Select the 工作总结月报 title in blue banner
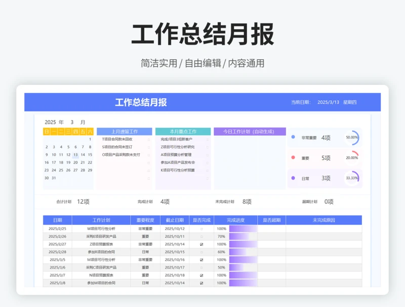Image resolution: width=405 pixels, height=307 pixels. point(141,103)
